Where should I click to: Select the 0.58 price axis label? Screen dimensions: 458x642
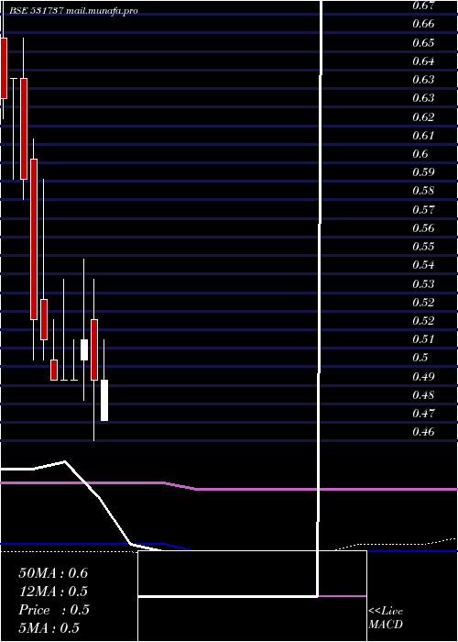pyautogui.click(x=423, y=191)
